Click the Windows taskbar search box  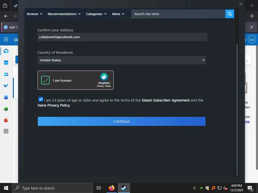click(52, 188)
